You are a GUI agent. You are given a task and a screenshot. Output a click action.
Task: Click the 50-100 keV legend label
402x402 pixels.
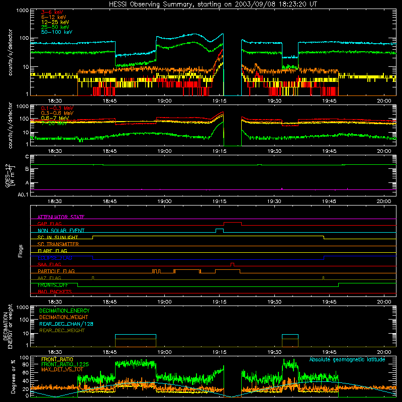coord(56,32)
